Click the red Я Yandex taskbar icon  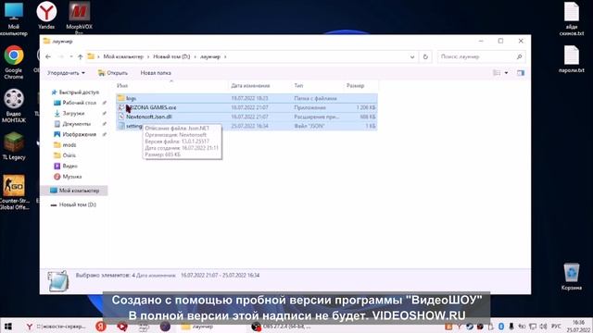pos(101,327)
